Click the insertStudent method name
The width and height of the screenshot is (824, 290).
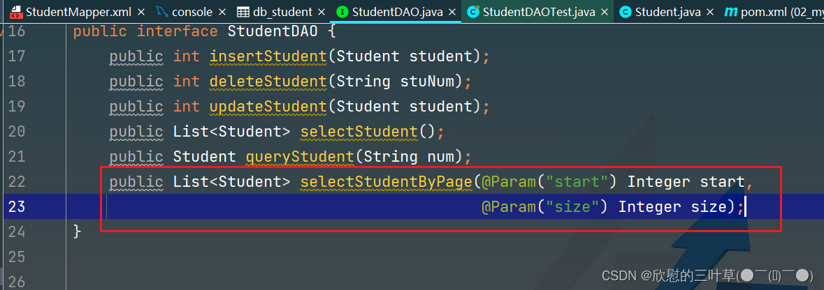coord(268,56)
